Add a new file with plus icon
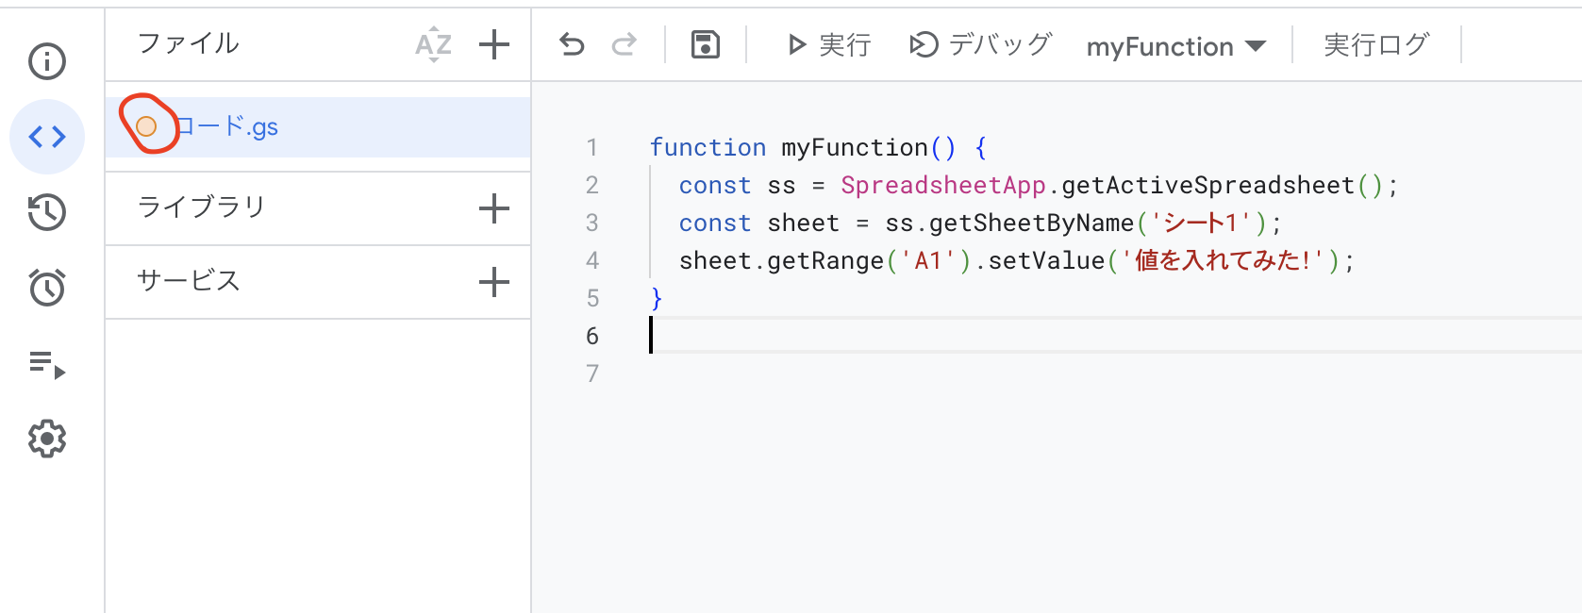The height and width of the screenshot is (613, 1582). point(494,44)
